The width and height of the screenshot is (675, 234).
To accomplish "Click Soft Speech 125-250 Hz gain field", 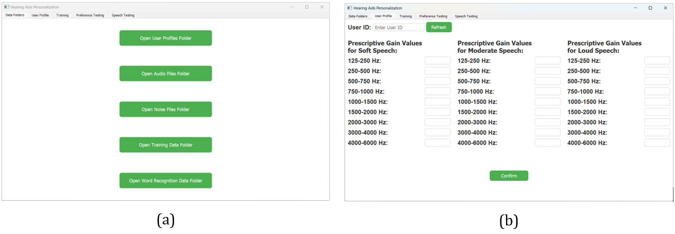I will 438,61.
